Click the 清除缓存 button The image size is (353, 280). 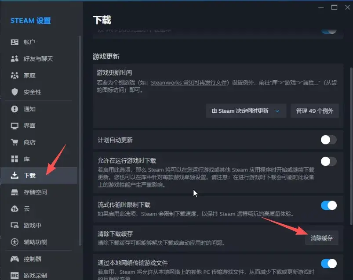pyautogui.click(x=322, y=238)
